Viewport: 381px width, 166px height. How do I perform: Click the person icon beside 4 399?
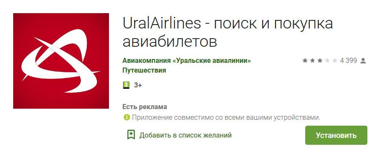[x=363, y=61]
